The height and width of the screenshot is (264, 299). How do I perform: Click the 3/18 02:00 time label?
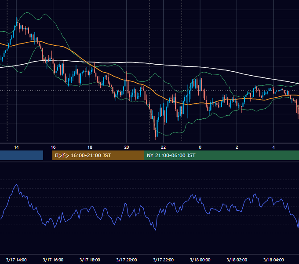coord(237,260)
